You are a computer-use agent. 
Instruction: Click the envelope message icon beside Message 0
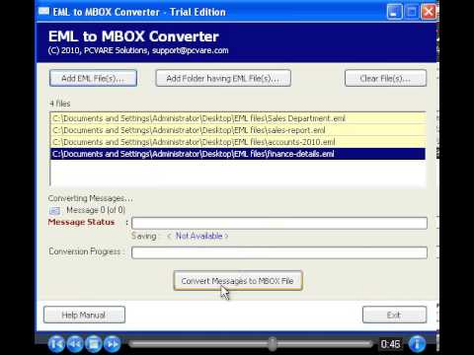tap(54, 210)
